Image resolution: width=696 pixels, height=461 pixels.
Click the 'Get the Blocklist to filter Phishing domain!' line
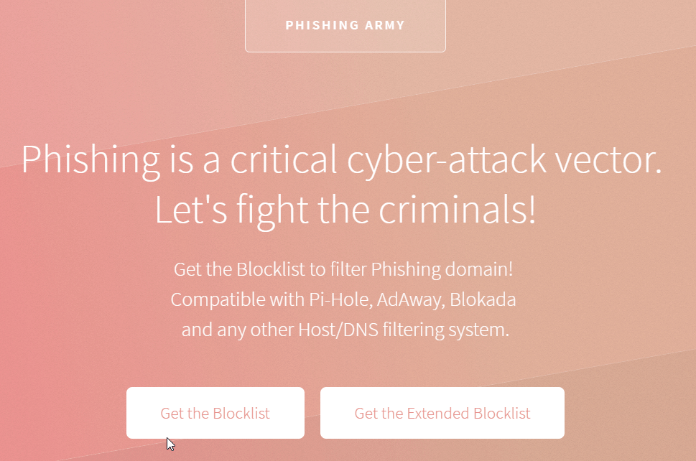343,270
